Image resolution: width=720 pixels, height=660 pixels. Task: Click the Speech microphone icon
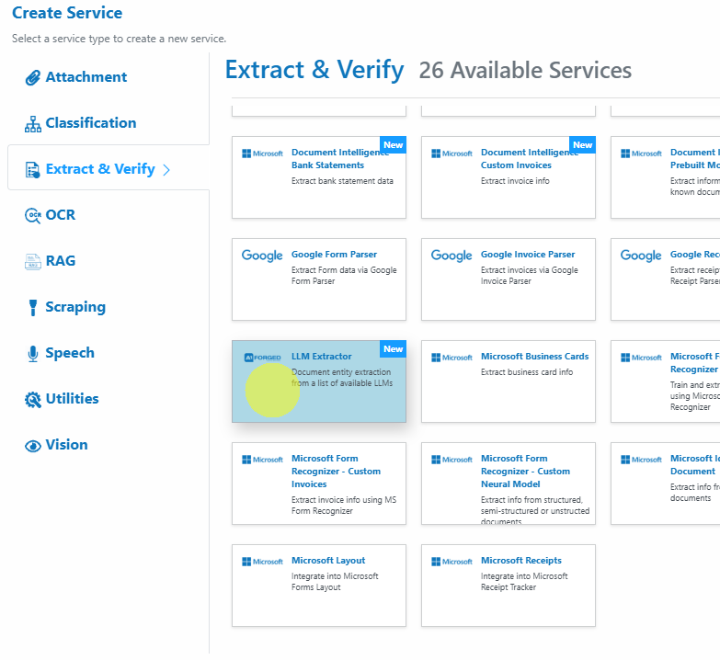pos(32,353)
